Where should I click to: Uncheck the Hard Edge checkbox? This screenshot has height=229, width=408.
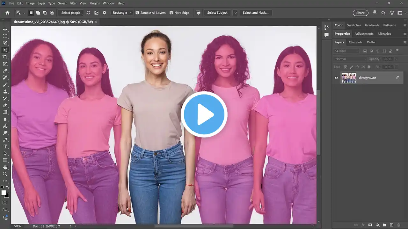[171, 13]
